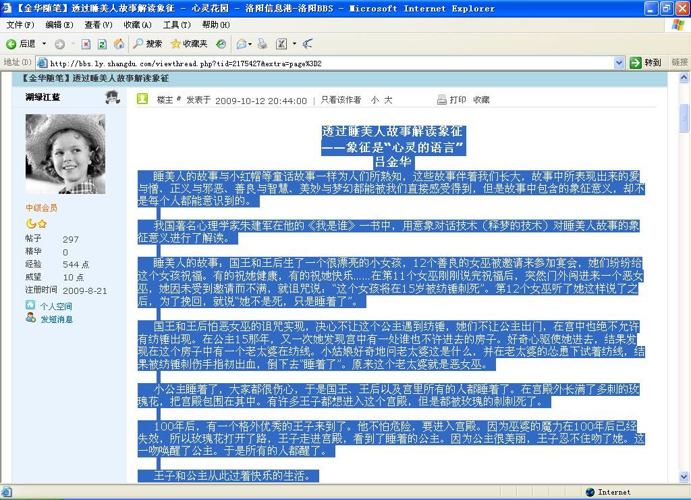
Task: Click the 只看该作者 link
Action: click(340, 100)
